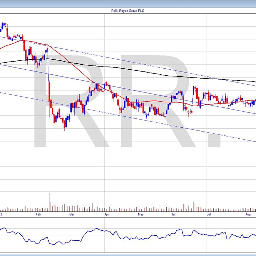The height and width of the screenshot is (256, 256).
Task: Click the Jun date axis label
Action: click(x=174, y=215)
